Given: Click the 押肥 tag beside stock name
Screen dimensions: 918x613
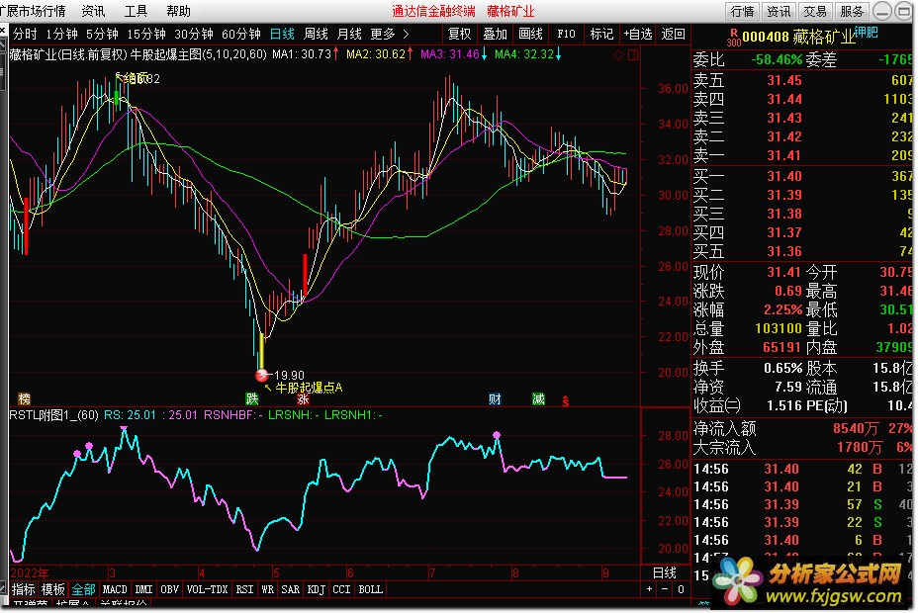Looking at the screenshot, I should tap(866, 33).
